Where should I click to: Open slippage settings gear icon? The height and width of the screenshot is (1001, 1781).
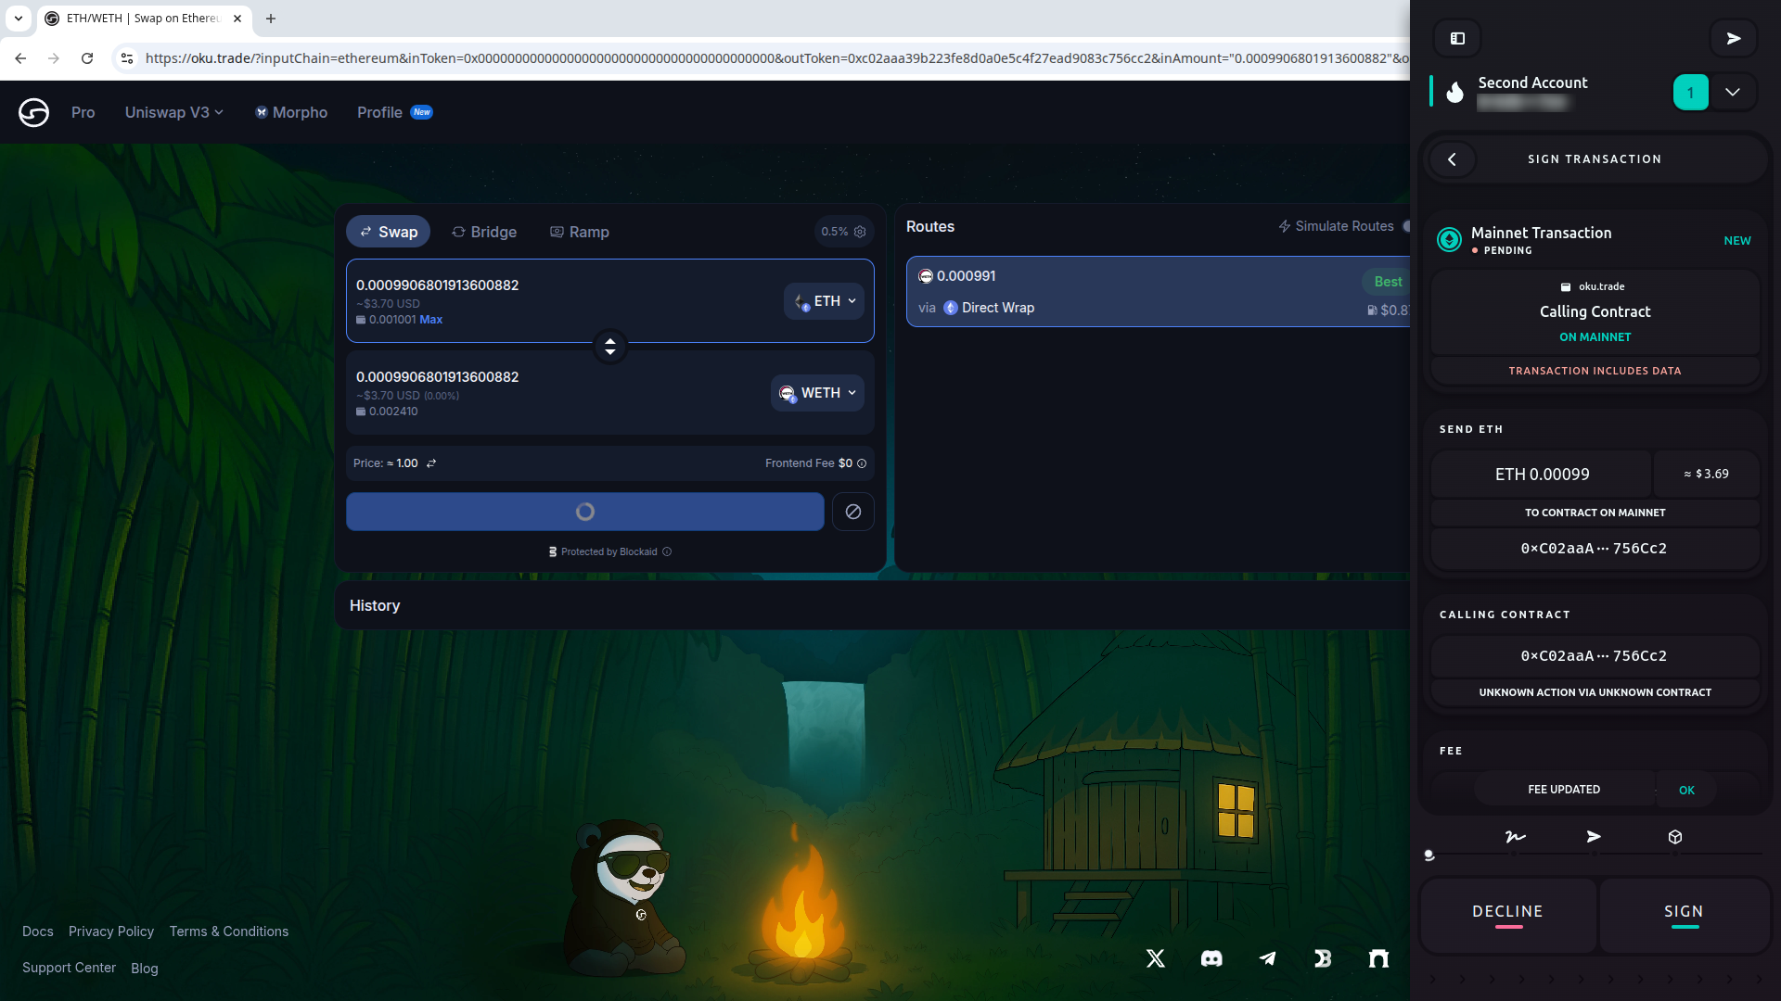(860, 232)
